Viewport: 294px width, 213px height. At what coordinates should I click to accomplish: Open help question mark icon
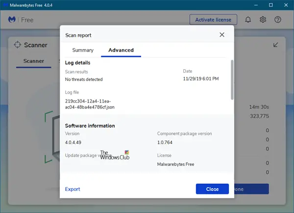[278, 20]
